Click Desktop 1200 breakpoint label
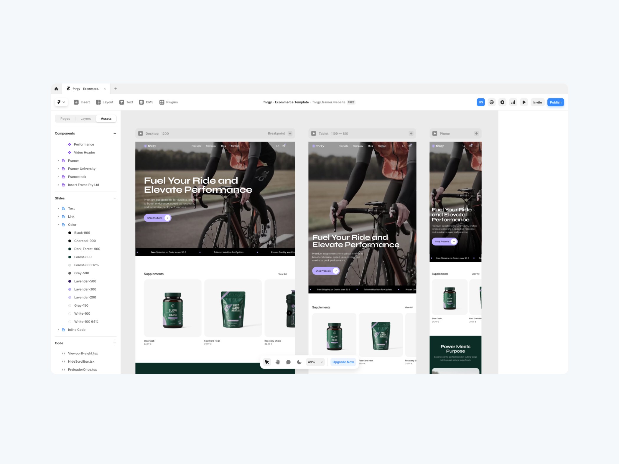The image size is (619, 464). (x=157, y=133)
